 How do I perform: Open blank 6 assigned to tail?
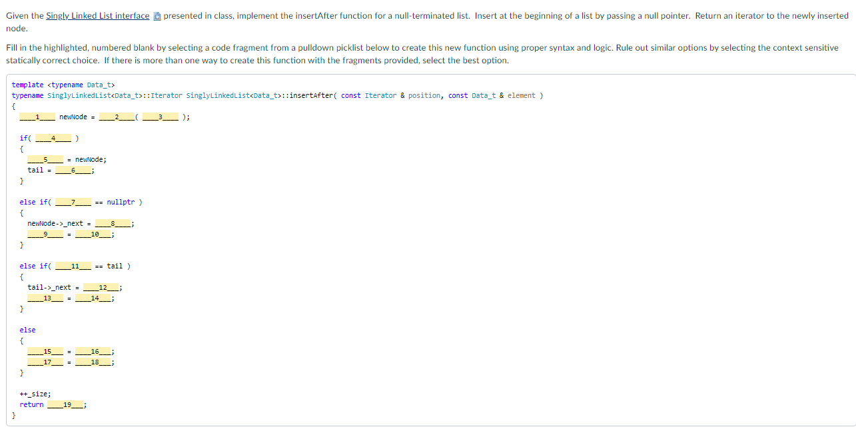[73, 170]
